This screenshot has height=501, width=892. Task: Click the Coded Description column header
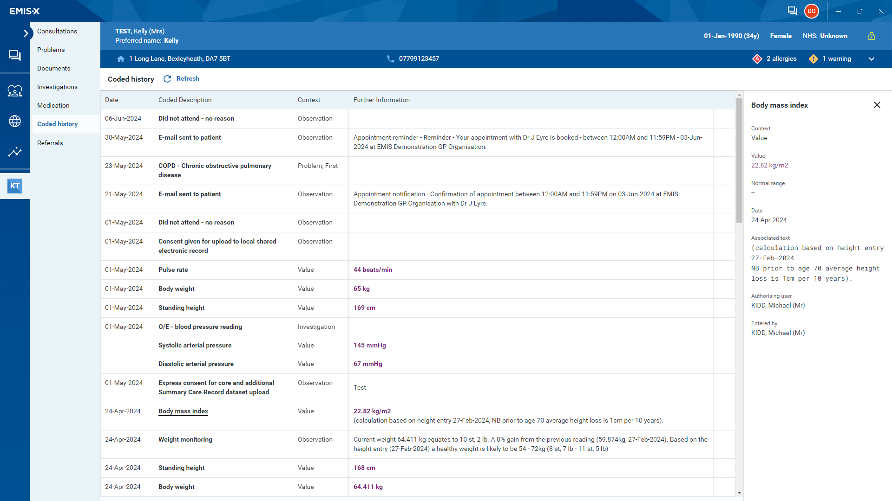click(x=185, y=100)
